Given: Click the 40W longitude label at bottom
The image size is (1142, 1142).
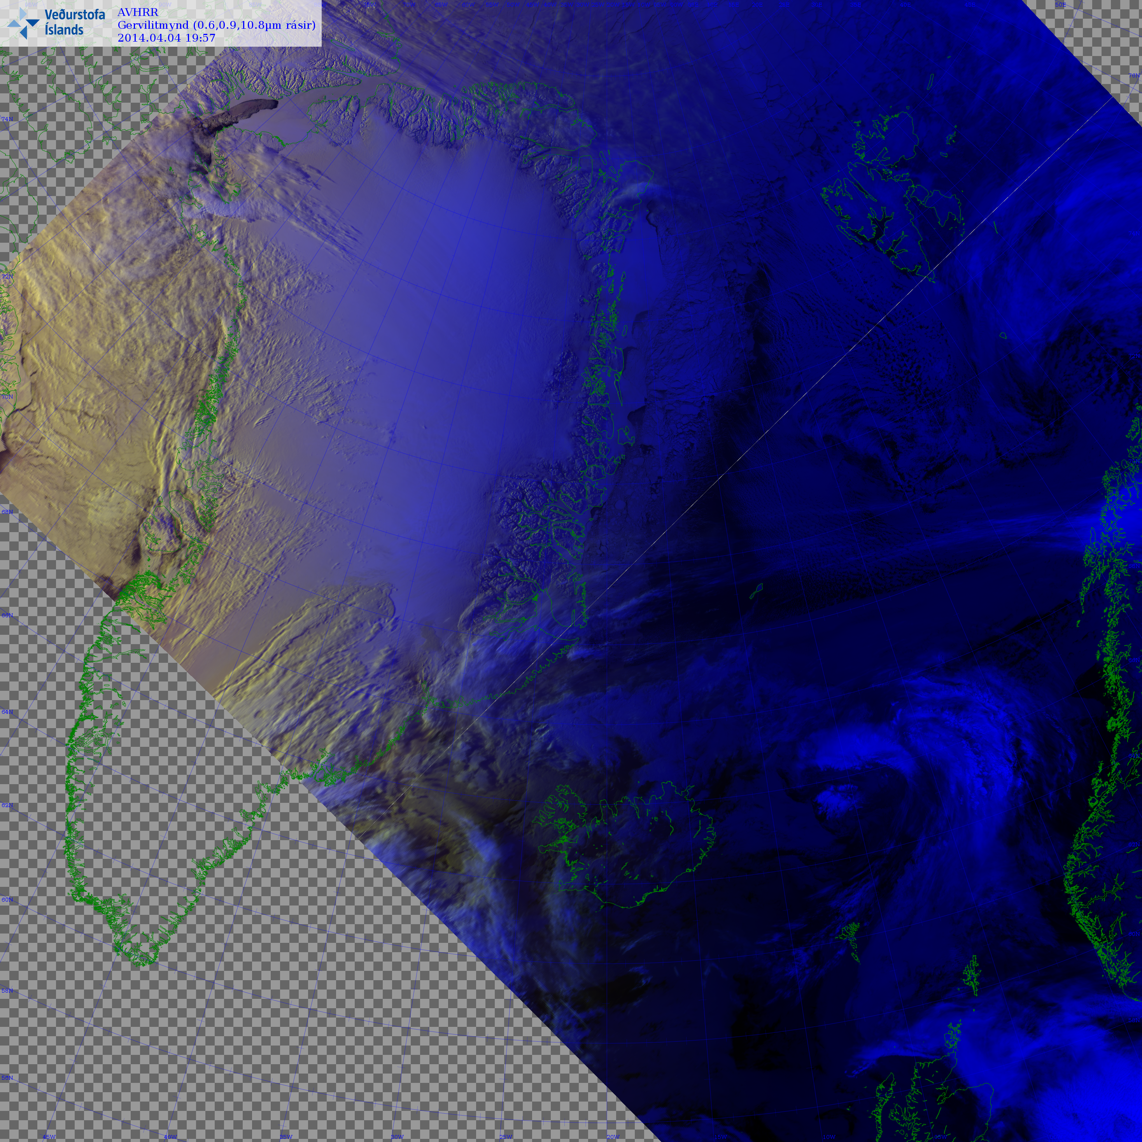Looking at the screenshot, I should point(170,1137).
